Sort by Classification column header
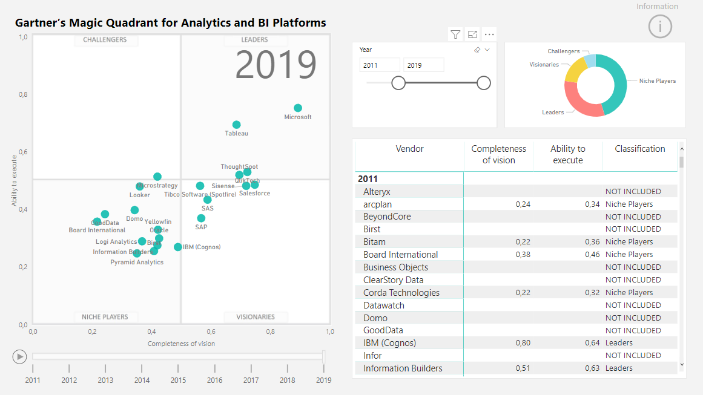This screenshot has height=395, width=703. coord(640,149)
